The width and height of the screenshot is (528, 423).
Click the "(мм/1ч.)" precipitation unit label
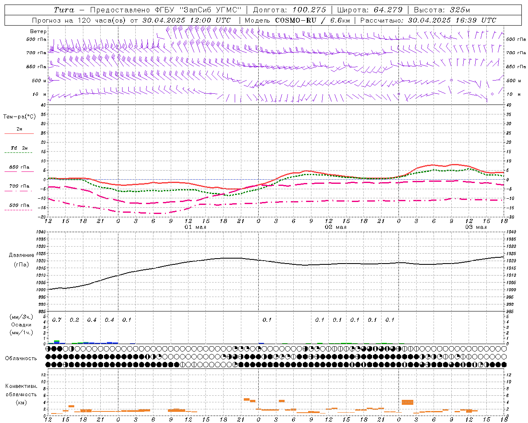(21, 333)
